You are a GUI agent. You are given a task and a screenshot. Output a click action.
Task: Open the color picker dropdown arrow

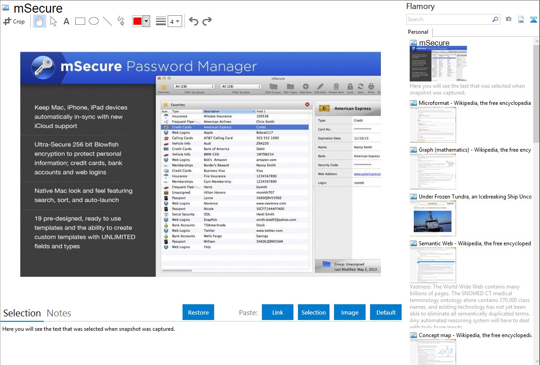(x=146, y=21)
